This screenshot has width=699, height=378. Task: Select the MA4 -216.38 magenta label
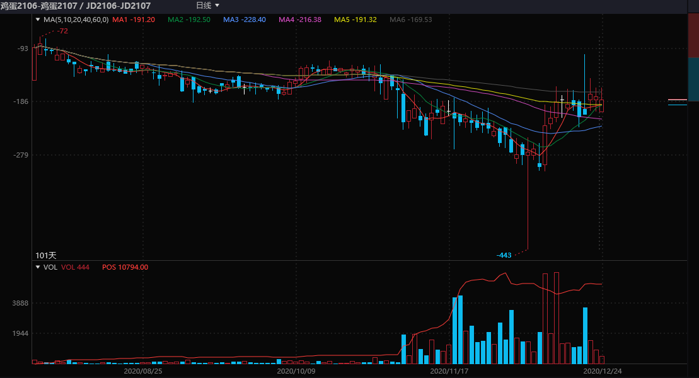click(300, 20)
